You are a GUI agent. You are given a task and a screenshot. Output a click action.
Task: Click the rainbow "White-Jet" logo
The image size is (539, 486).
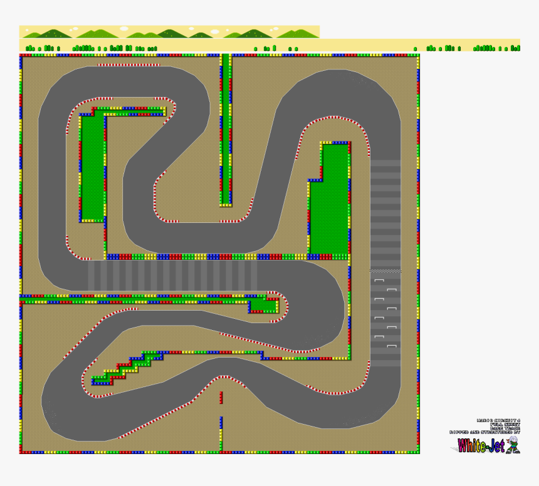tap(481, 445)
